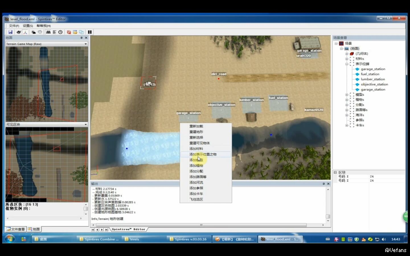Screen dimensions: 410x256
Task: Click the terrain game map thumbnail
Action: (47, 84)
